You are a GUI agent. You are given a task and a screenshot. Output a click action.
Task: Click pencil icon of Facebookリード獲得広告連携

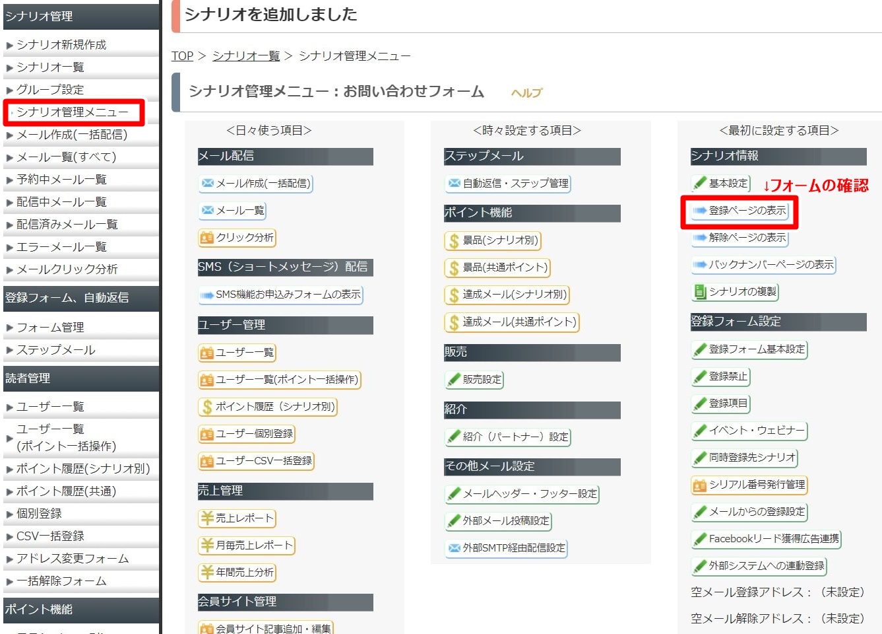click(700, 539)
